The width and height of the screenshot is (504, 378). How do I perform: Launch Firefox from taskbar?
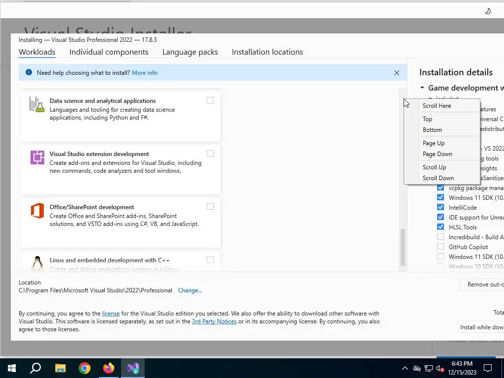[x=109, y=368]
